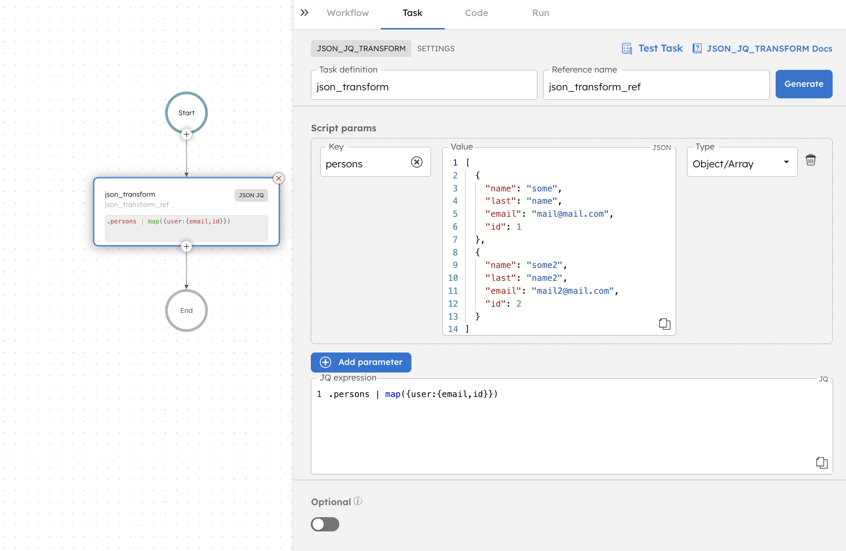This screenshot has width=846, height=551.
Task: Open the Type dropdown Object/Array
Action: 742,162
